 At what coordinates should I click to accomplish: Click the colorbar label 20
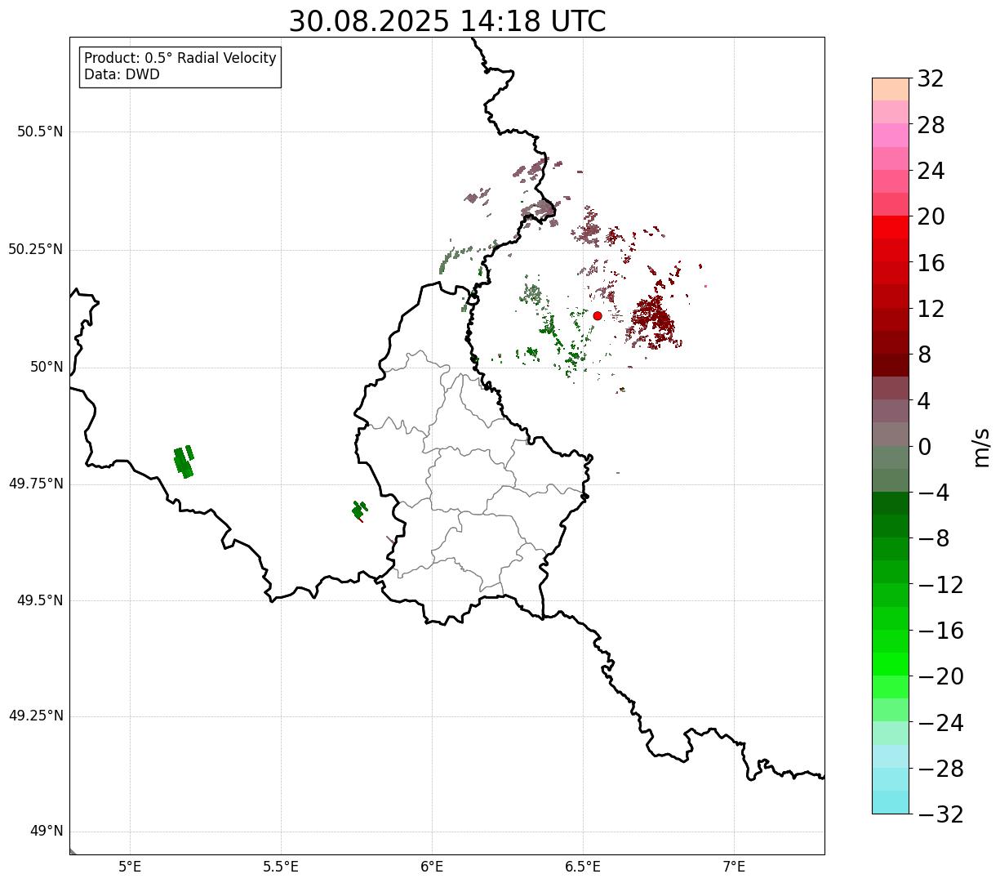(x=931, y=217)
